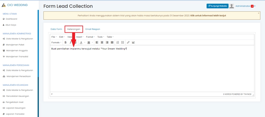Go to Dashboard in sidebar
This screenshot has height=117, width=265.
pos(11,19)
